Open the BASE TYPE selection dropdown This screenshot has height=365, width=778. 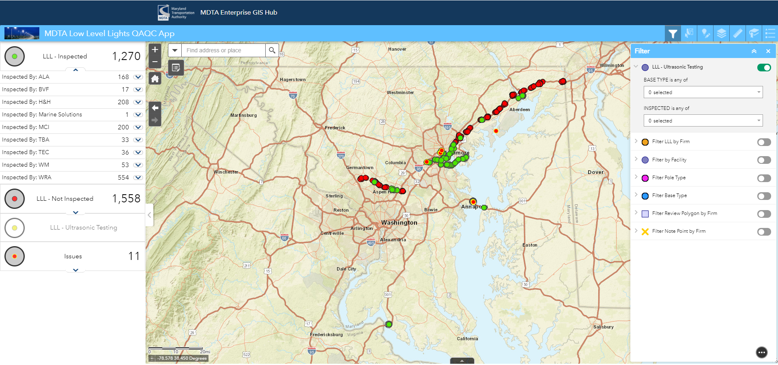(x=703, y=92)
